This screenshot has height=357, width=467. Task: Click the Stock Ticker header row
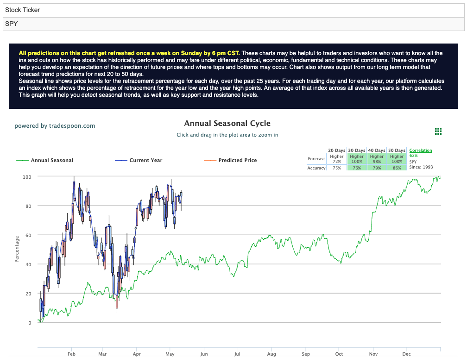[x=233, y=10]
